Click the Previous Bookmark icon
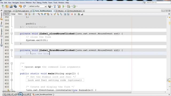Image resolution: width=171 pixels, height=96 pixels. click(x=55, y=14)
